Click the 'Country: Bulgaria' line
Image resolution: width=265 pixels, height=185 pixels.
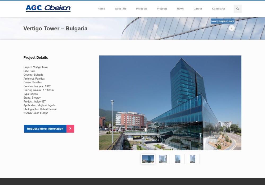(33, 75)
